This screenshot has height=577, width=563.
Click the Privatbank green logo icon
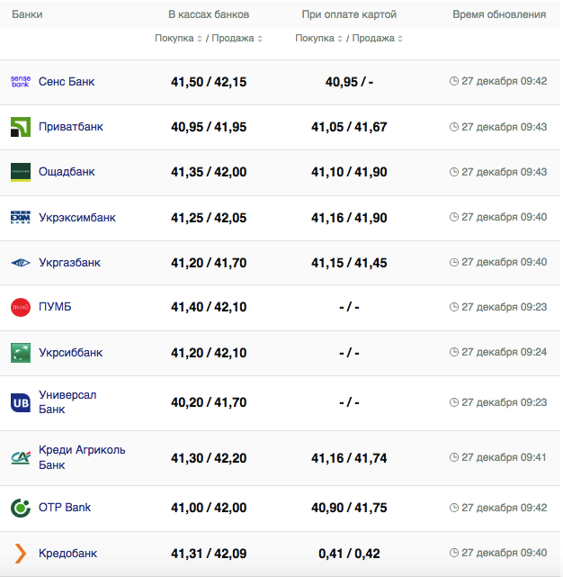coord(21,127)
